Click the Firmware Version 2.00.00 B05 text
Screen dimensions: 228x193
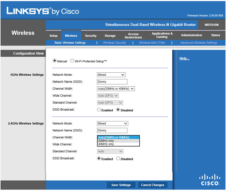pyautogui.click(x=205, y=16)
